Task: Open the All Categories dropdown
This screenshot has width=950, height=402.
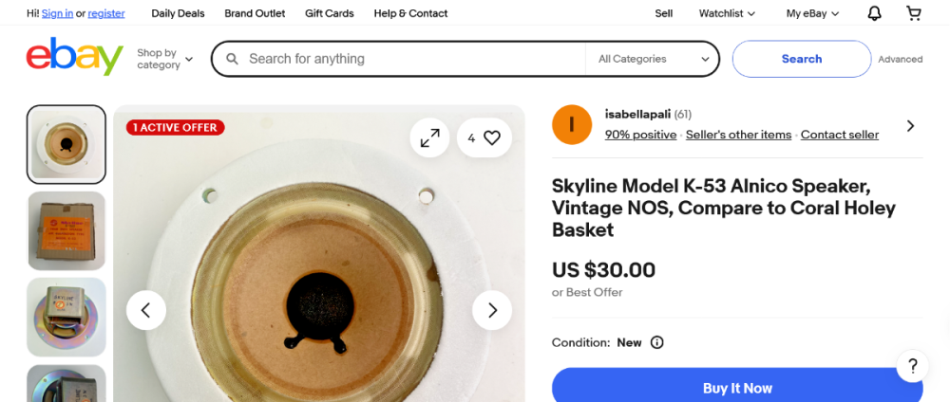Action: tap(654, 59)
